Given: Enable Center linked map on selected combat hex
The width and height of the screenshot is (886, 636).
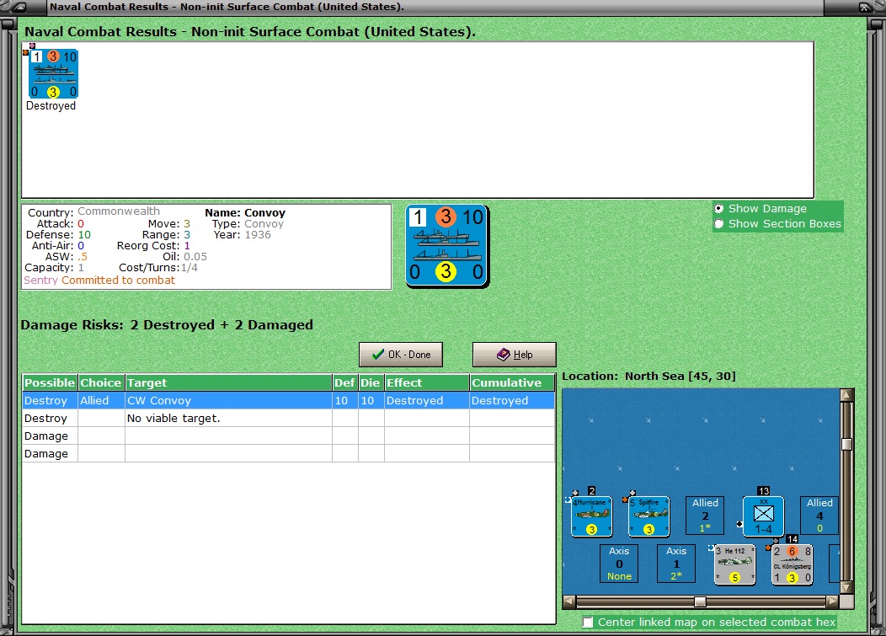Looking at the screenshot, I should (588, 623).
